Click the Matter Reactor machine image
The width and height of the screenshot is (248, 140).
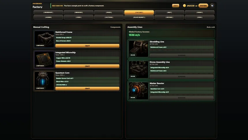(138, 91)
